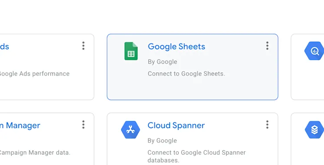This screenshot has height=165, width=324.
Task: Open the Google Sheets card options menu
Action: [x=267, y=46]
